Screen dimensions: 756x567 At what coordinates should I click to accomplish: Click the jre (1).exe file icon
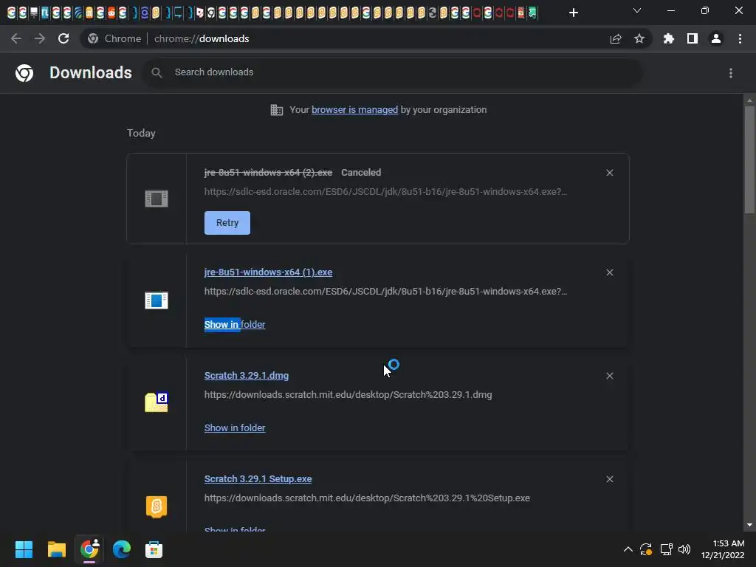(x=157, y=300)
